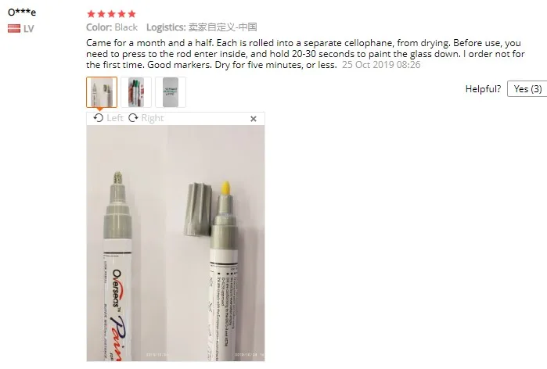Mark review helpful with Yes (3)
The height and width of the screenshot is (369, 547).
[x=527, y=89]
